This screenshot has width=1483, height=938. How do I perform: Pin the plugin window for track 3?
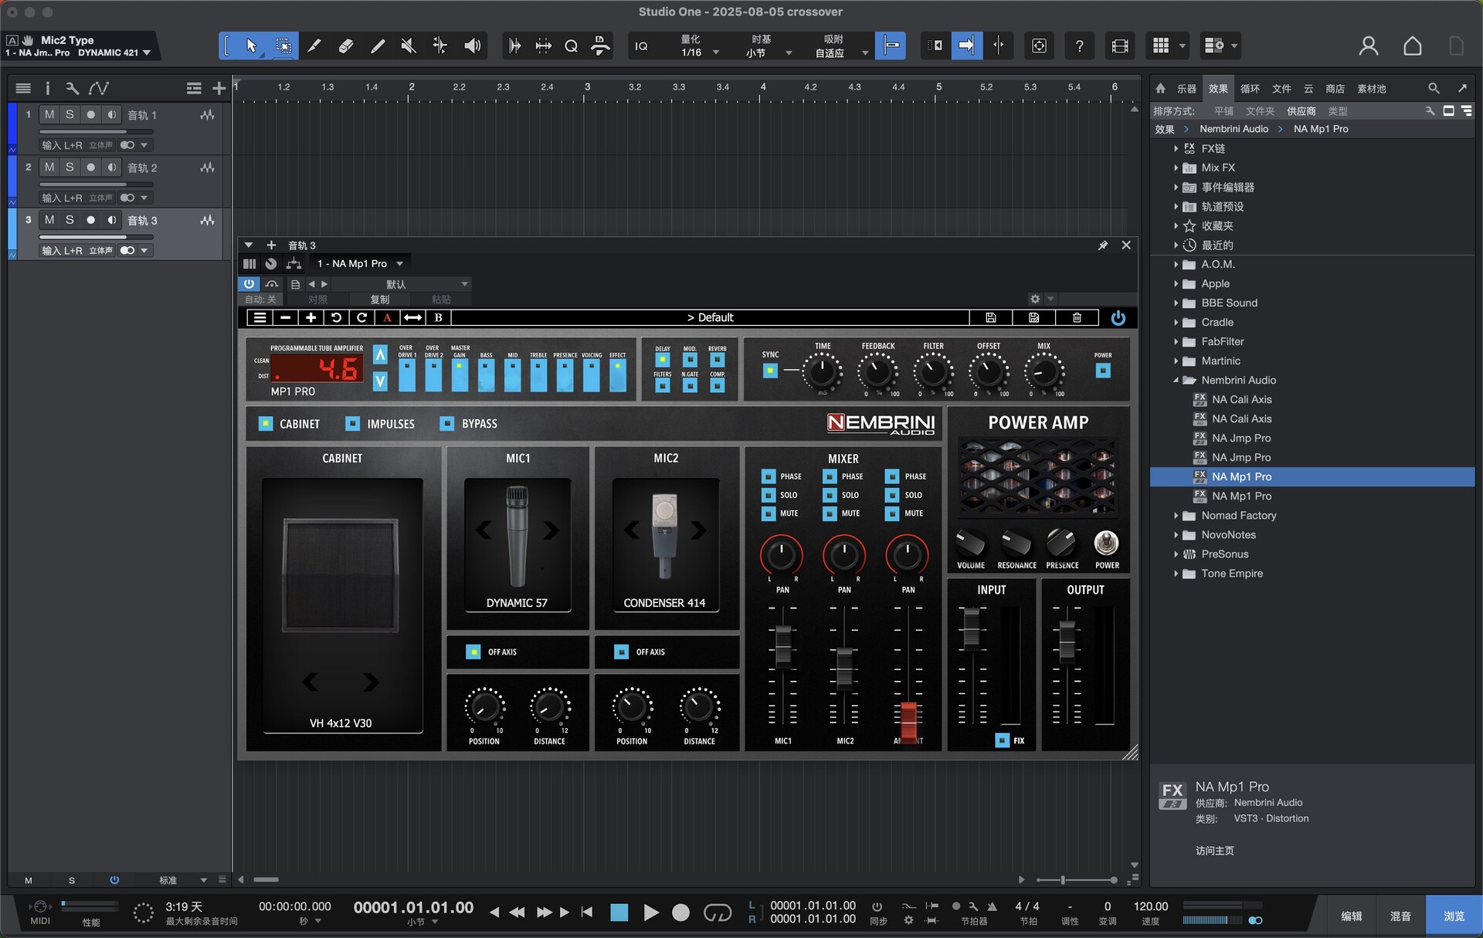tap(1103, 246)
